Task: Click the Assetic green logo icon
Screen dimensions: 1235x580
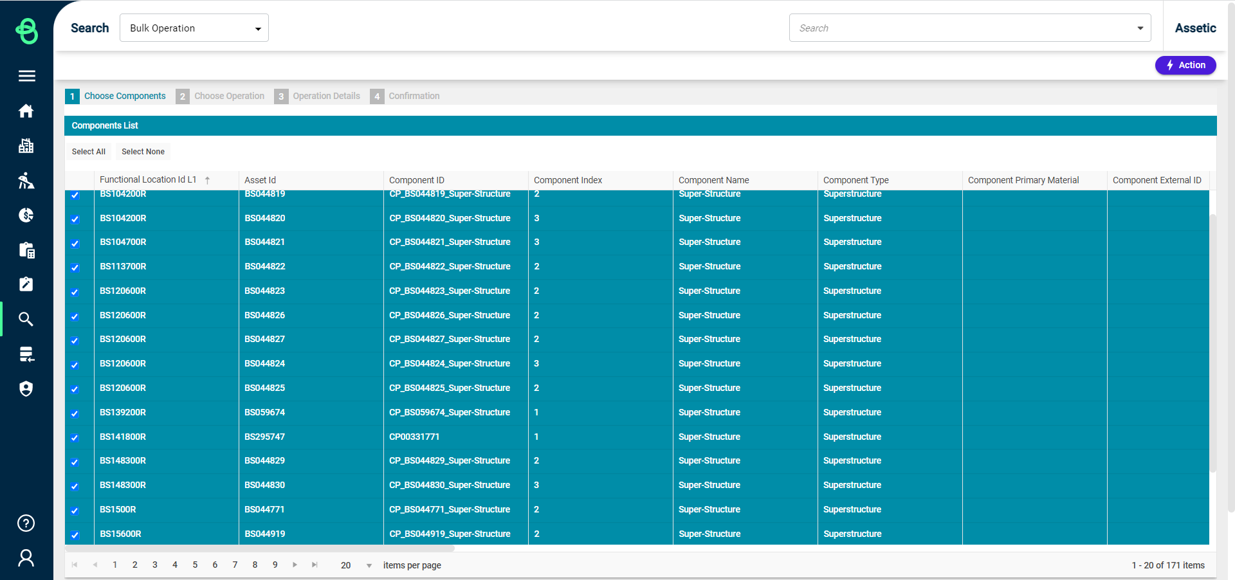Action: (x=26, y=30)
